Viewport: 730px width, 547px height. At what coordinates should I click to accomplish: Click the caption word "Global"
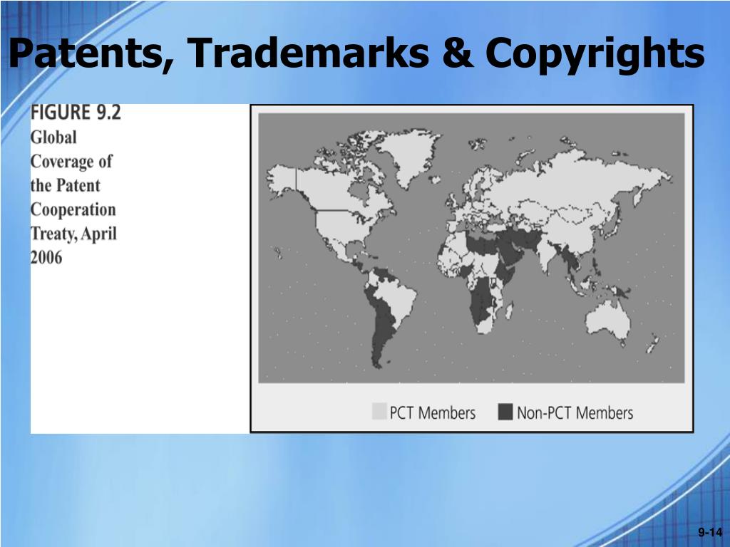tap(53, 137)
